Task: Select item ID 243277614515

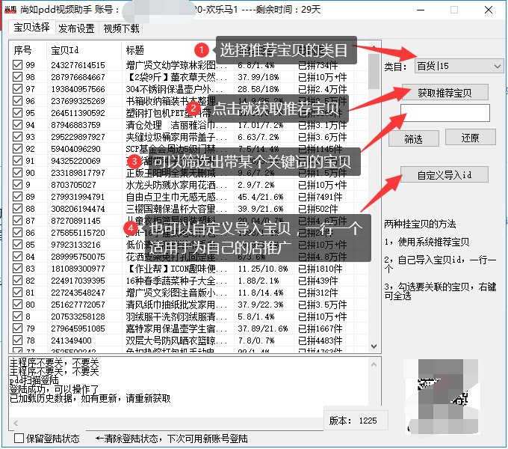Action: (x=78, y=65)
